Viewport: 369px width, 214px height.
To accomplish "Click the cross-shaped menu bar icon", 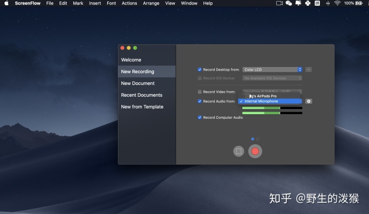I will click(x=307, y=3).
